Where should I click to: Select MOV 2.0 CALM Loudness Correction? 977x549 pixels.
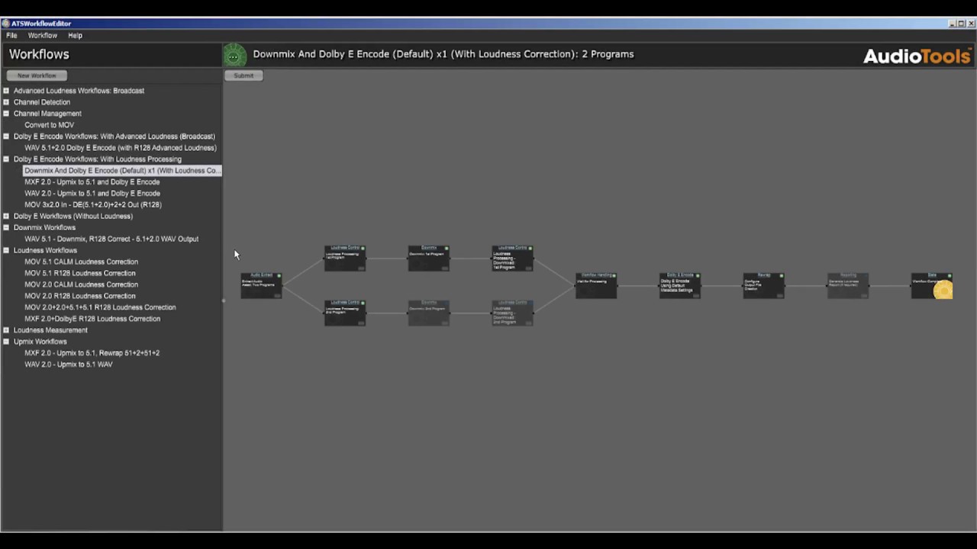tap(81, 284)
